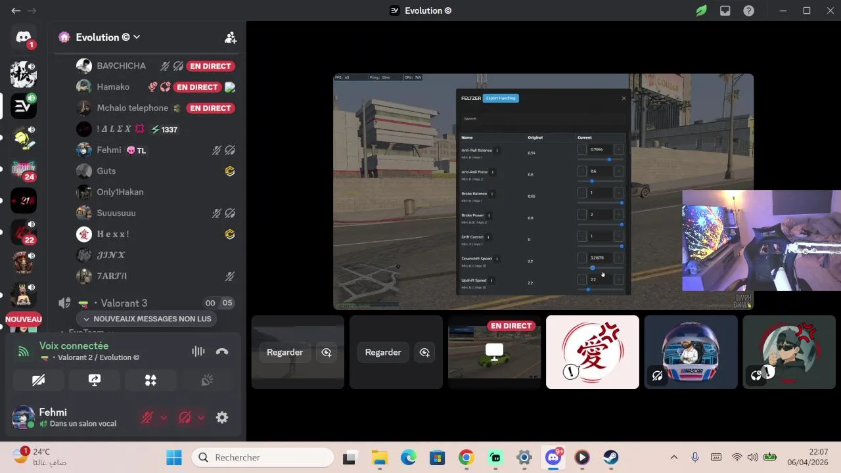Click the Rechercher taskbar search box
The width and height of the screenshot is (841, 473).
(x=263, y=457)
